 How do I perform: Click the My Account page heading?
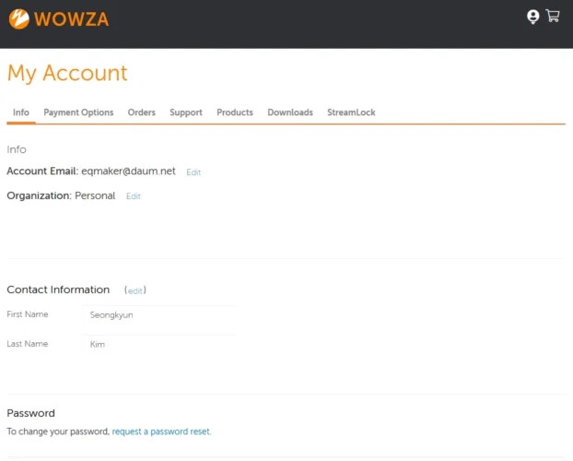tap(67, 73)
